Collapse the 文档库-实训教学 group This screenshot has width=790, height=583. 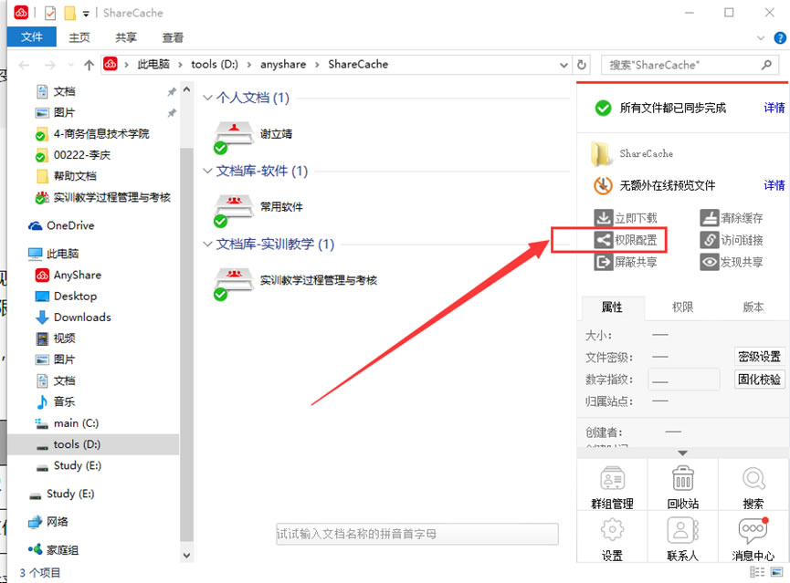pyautogui.click(x=208, y=245)
